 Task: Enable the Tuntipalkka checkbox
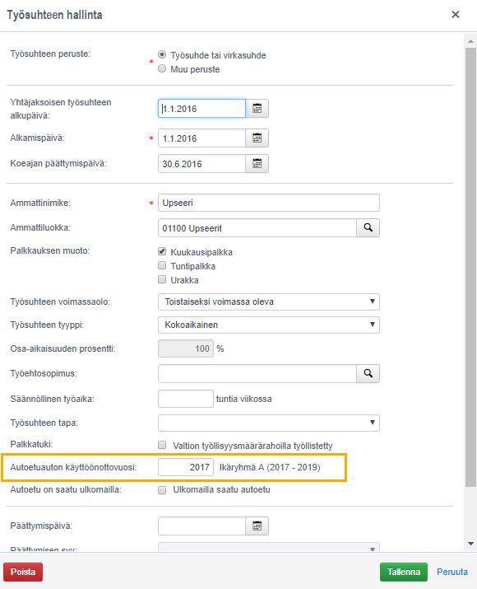pos(162,265)
